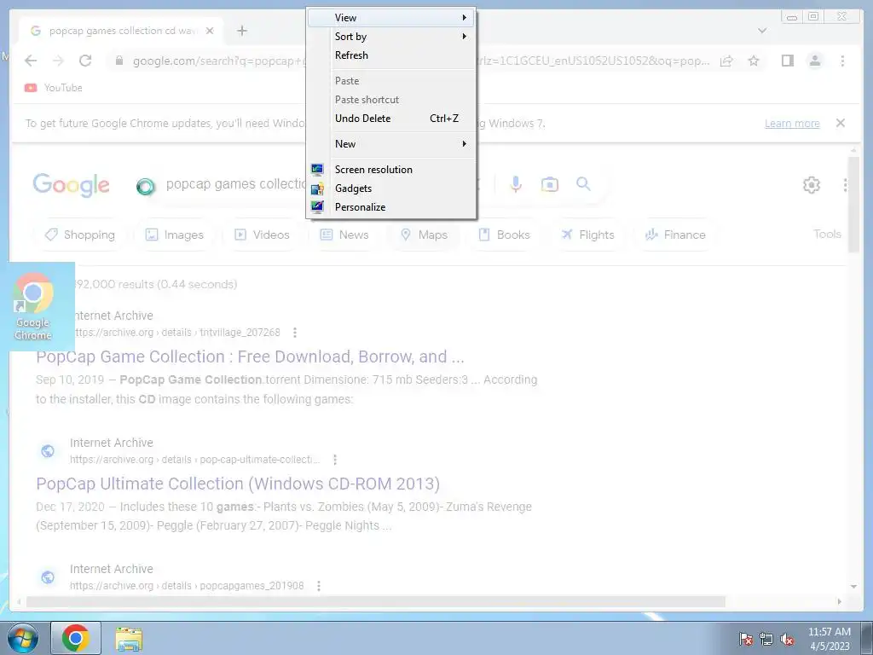Click the magnifier search button
873x655 pixels.
[x=583, y=184]
